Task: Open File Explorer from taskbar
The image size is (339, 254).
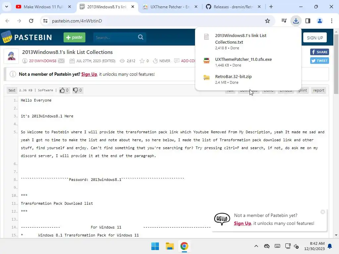Action: [170, 246]
